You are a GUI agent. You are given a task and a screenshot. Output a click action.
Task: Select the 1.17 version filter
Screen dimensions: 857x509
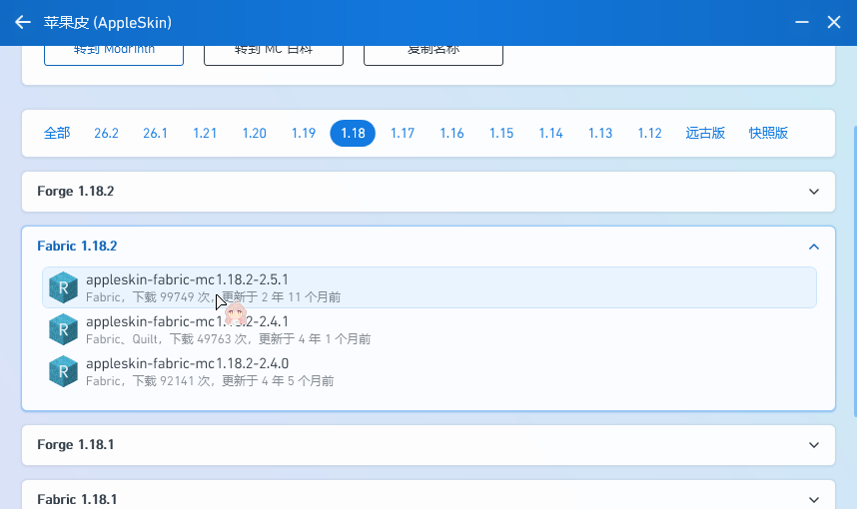(403, 134)
